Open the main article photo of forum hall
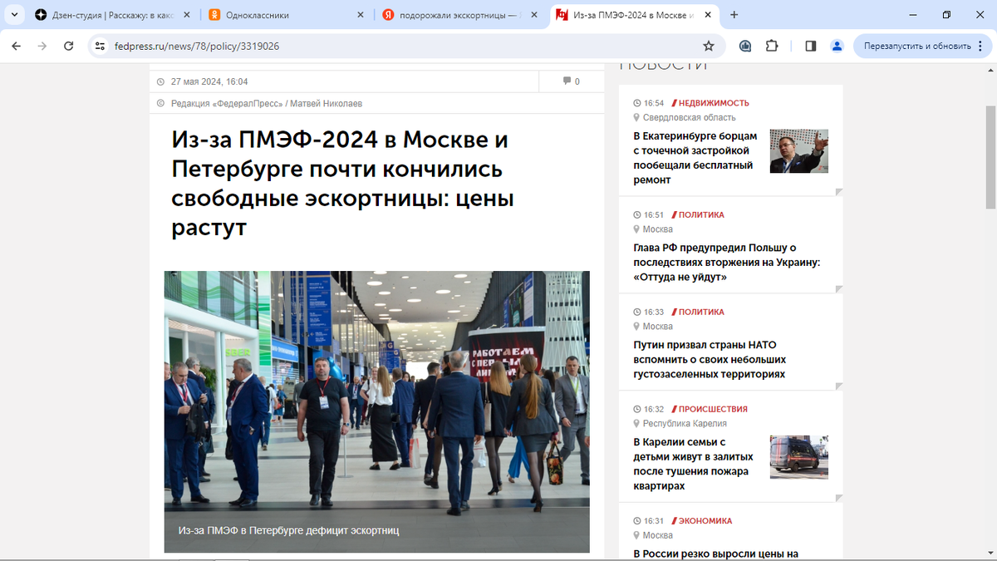Viewport: 997px width, 561px height. 376,411
